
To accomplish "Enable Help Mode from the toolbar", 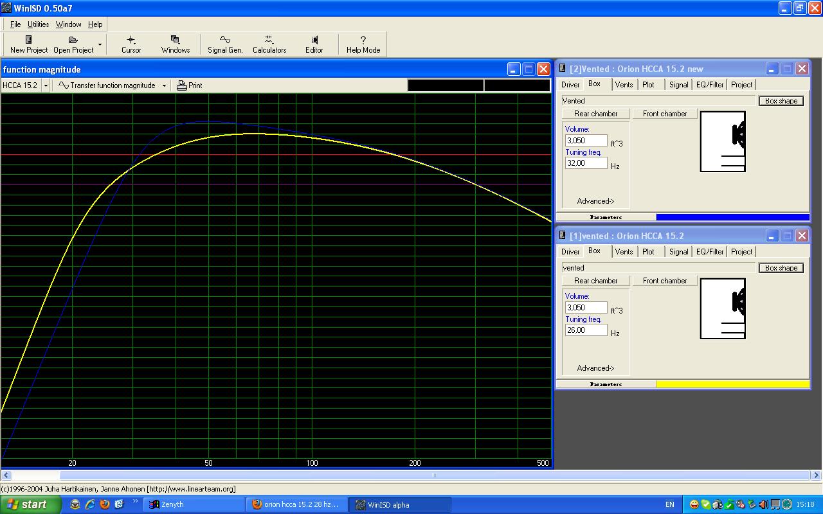I will click(363, 44).
